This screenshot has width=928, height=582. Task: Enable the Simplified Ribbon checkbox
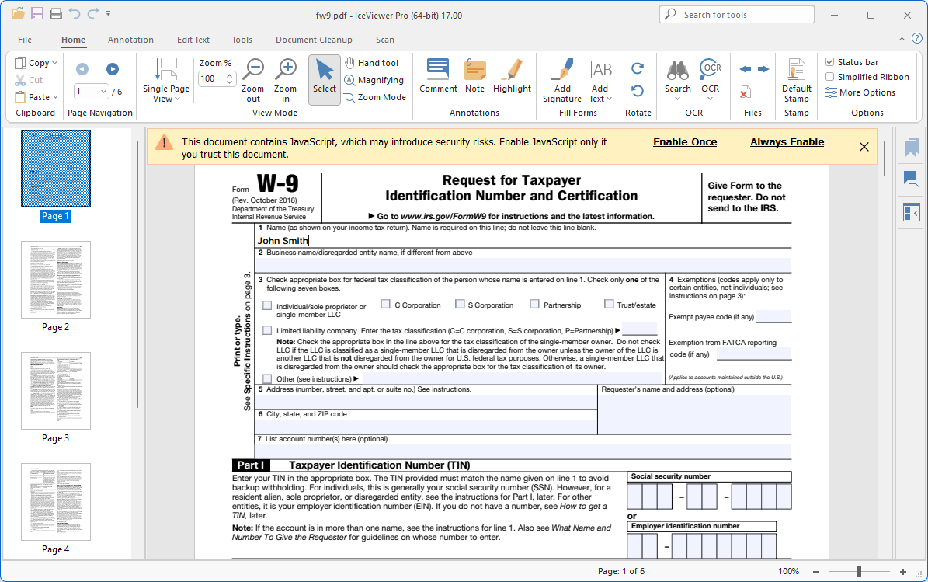tap(830, 77)
